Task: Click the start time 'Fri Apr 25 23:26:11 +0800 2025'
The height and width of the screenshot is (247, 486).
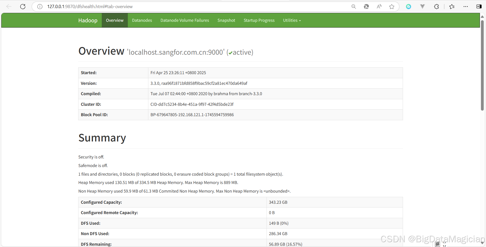Action: click(178, 73)
